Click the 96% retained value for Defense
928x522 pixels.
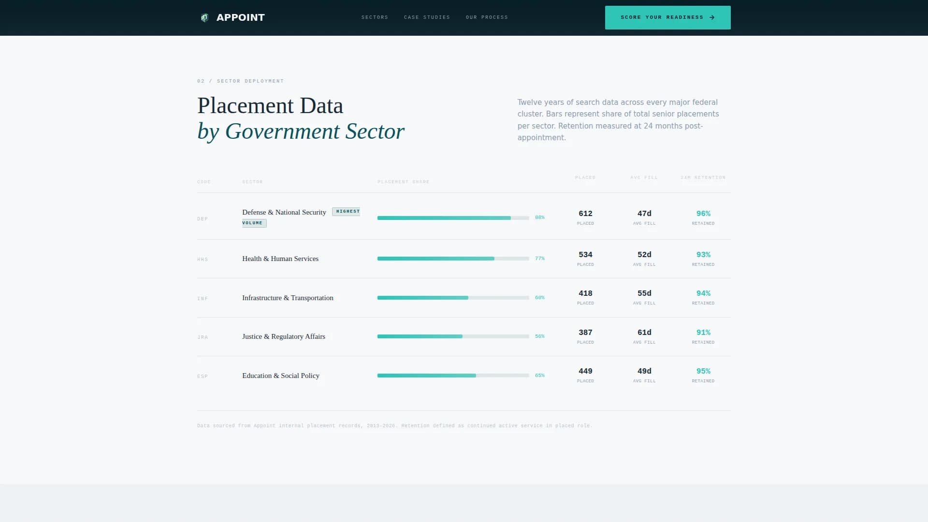coord(703,213)
